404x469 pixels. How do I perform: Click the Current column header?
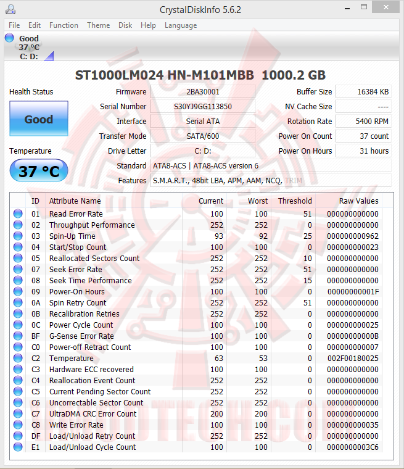(204, 201)
